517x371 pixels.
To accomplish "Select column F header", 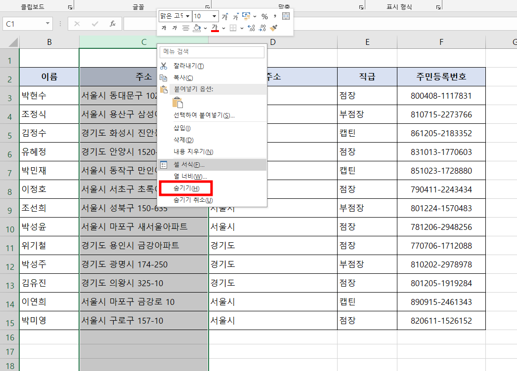I will (441, 42).
